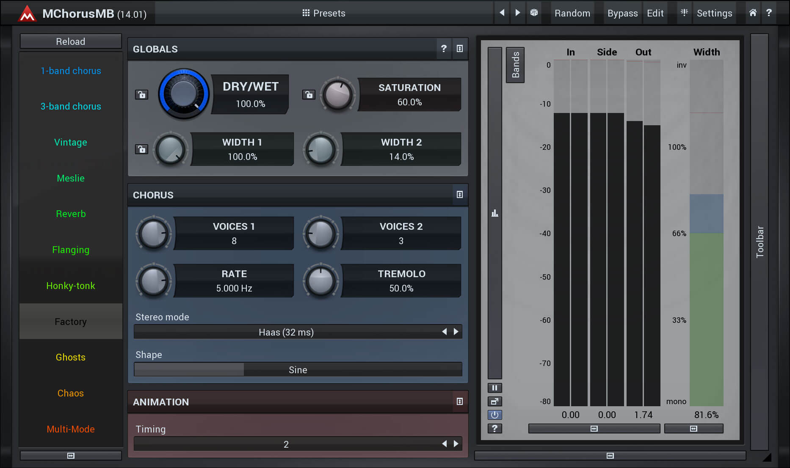The height and width of the screenshot is (468, 790).
Task: Toggle lock for Dry/Wet parameter
Action: pyautogui.click(x=141, y=94)
